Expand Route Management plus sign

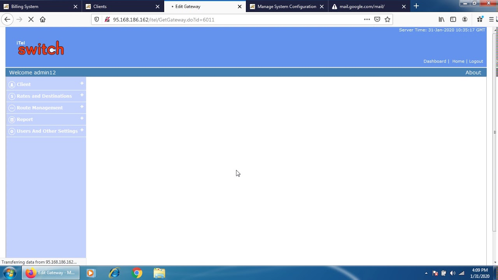pyautogui.click(x=82, y=107)
